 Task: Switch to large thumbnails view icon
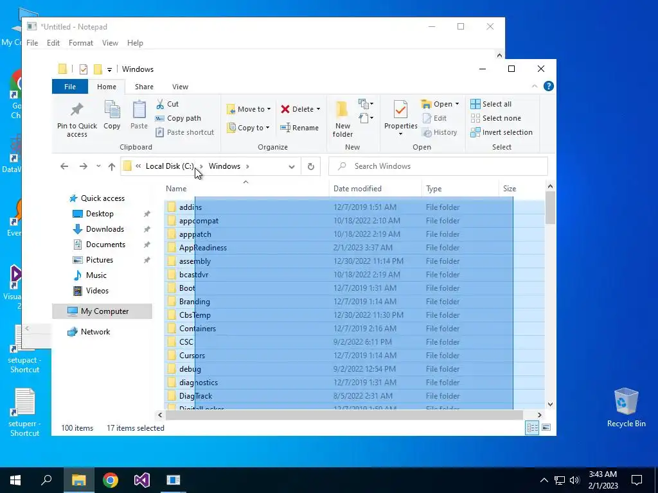pyautogui.click(x=546, y=428)
